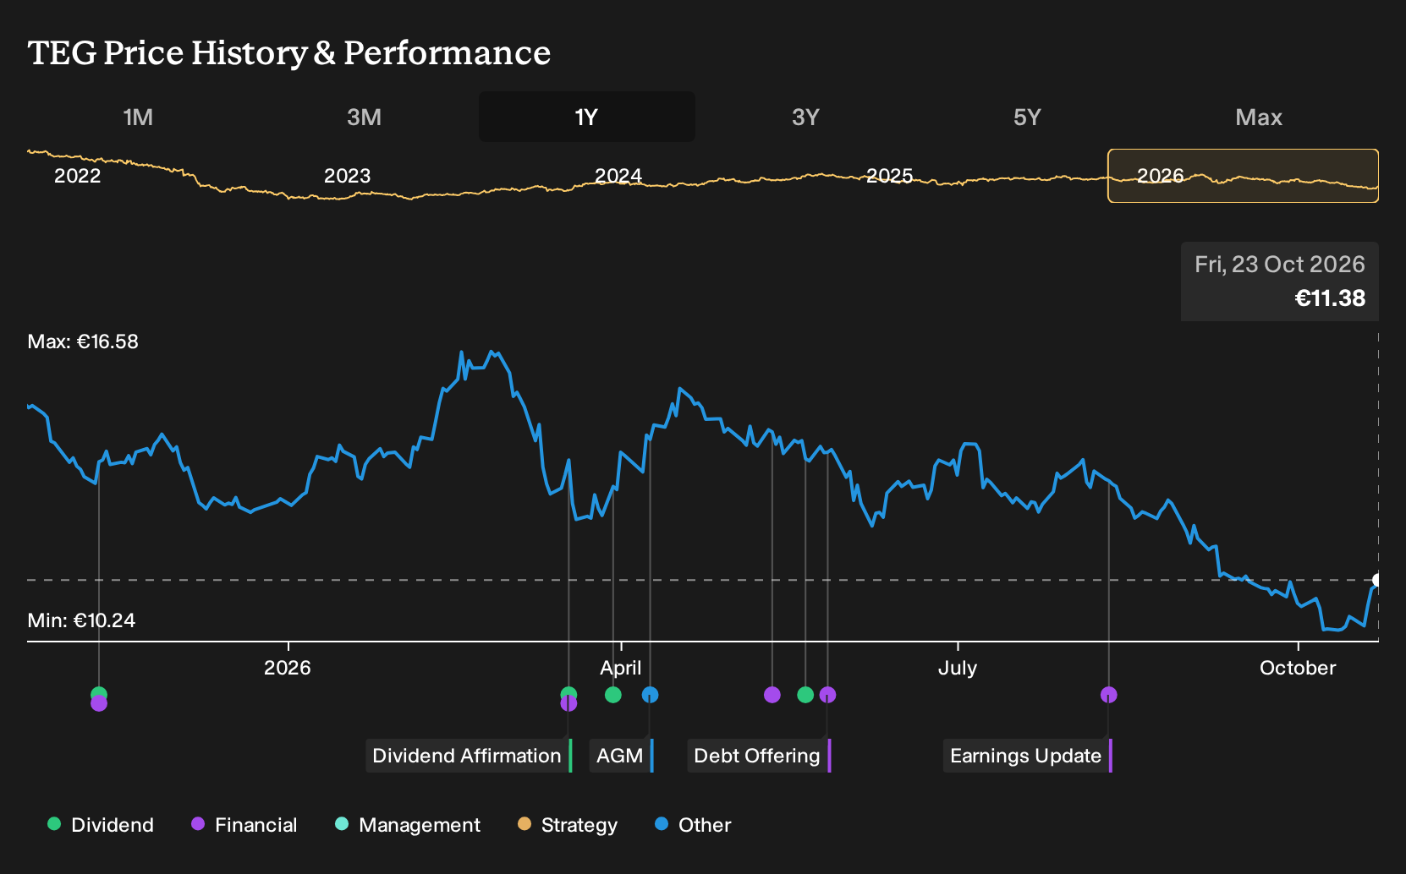Click the 'Max: €16.58' label

point(83,341)
